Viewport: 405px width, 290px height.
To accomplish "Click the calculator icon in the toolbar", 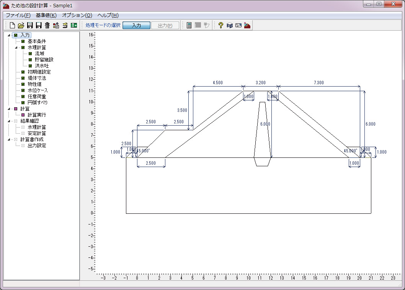I will coord(189,25).
